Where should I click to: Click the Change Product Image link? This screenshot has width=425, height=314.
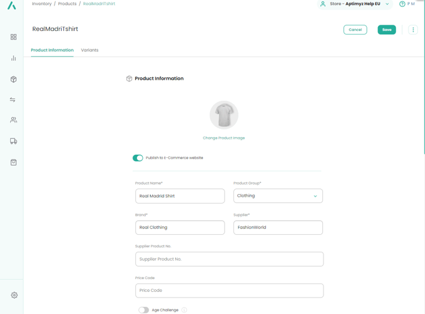[x=223, y=138]
